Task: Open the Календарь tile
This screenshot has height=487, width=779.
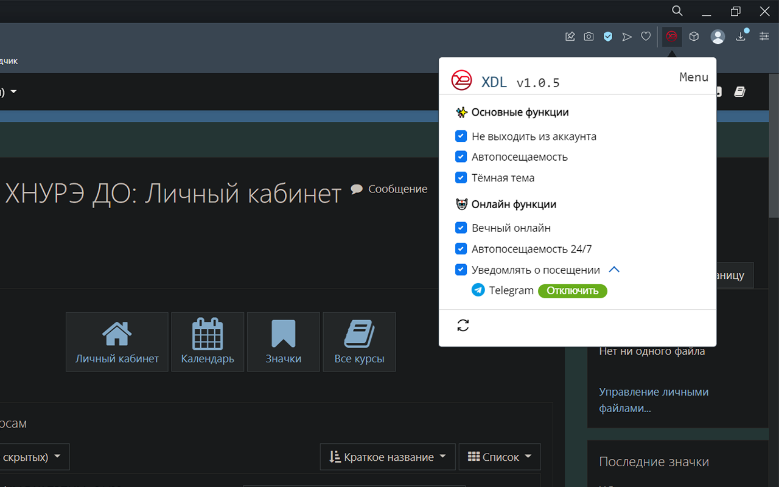Action: point(208,342)
